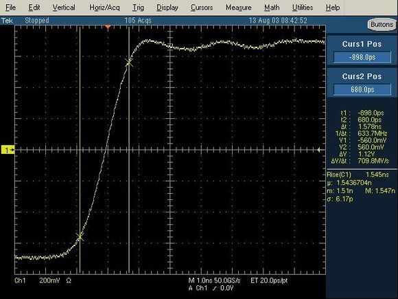Click the cursor 1 waveform crosshair
Image resolution: width=398 pixels, height=299 pixels.
[x=80, y=237]
